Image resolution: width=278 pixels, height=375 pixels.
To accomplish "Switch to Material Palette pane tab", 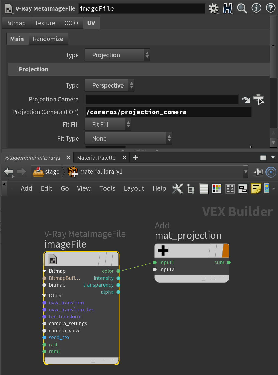I will [96, 158].
